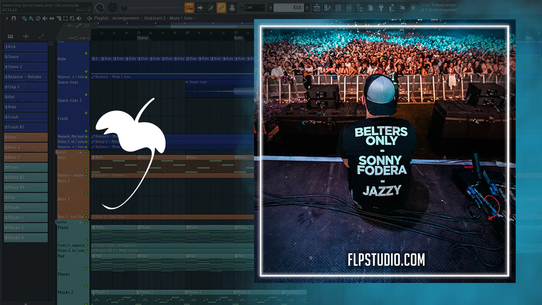The image size is (542, 305).
Task: Toggle multilink to controllers chain icon
Action: point(221,8)
